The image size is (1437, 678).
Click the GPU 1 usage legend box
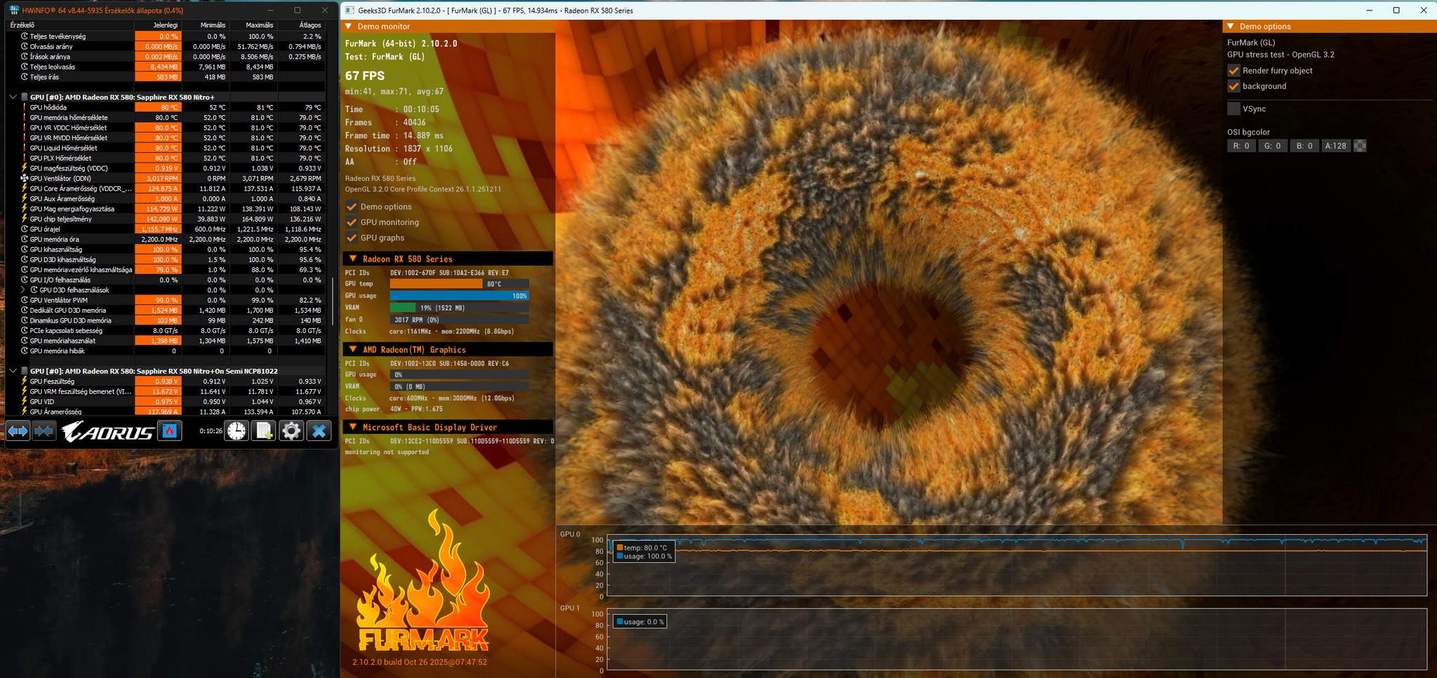click(x=640, y=622)
